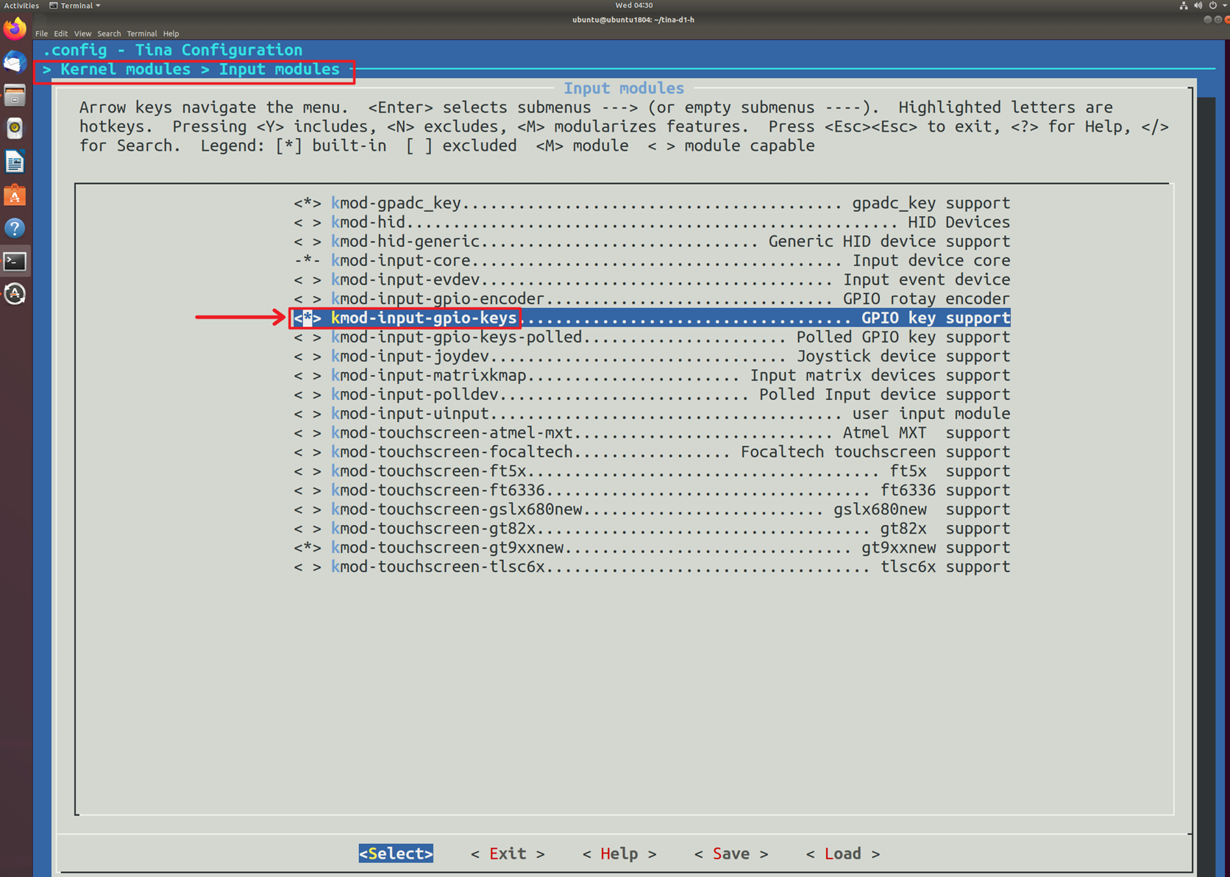Screen dimensions: 1230x877
Task: Click the Help button at bottom
Action: [619, 853]
